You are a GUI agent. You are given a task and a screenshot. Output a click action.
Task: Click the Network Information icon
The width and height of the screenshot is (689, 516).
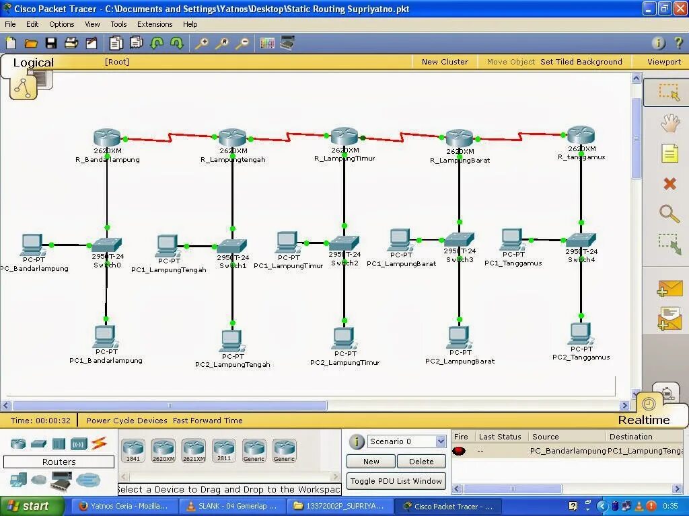[x=658, y=43]
